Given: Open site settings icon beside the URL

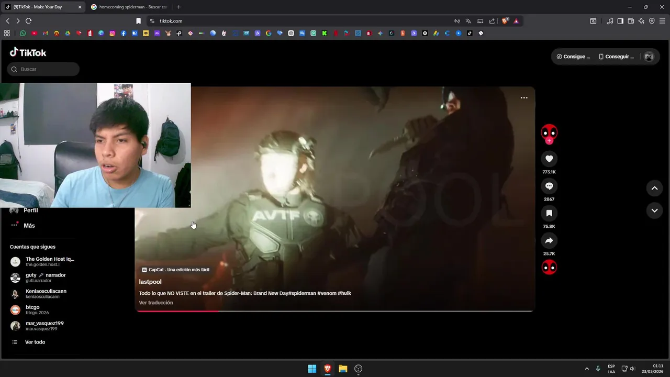Looking at the screenshot, I should coord(152,21).
